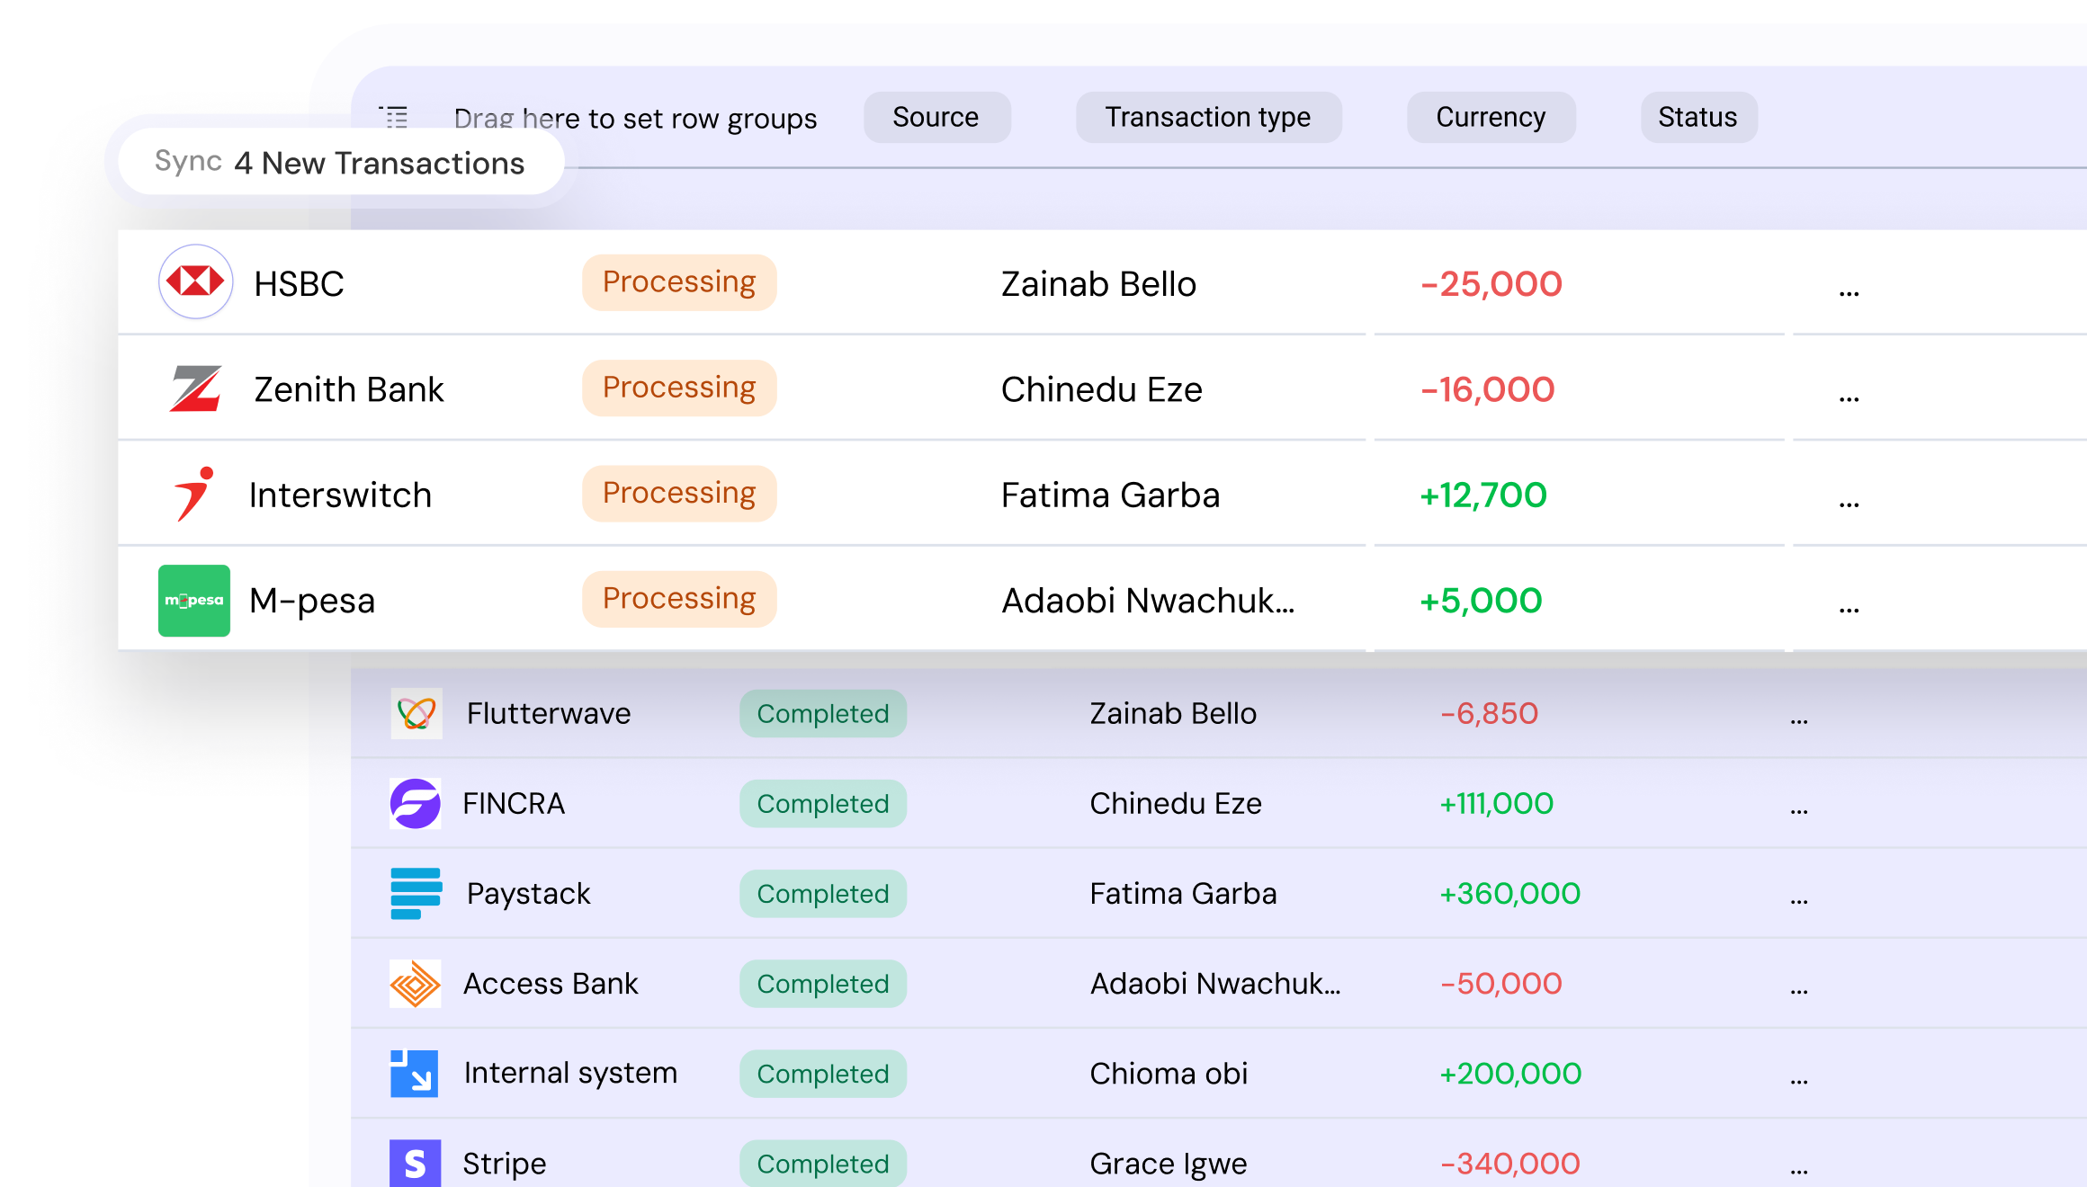Click the Paystack logo icon

[416, 893]
